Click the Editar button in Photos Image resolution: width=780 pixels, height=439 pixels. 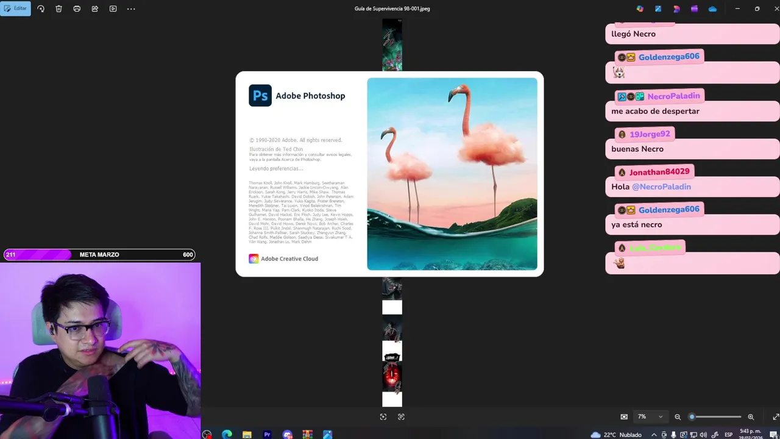click(x=15, y=9)
